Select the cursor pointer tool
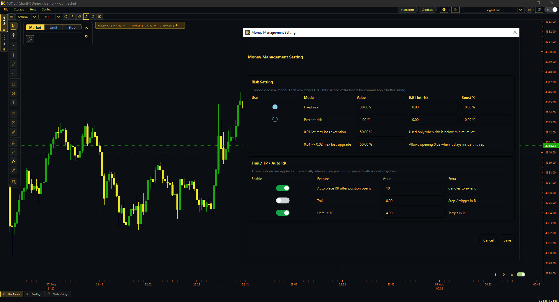This screenshot has width=559, height=302. pyautogui.click(x=13, y=26)
